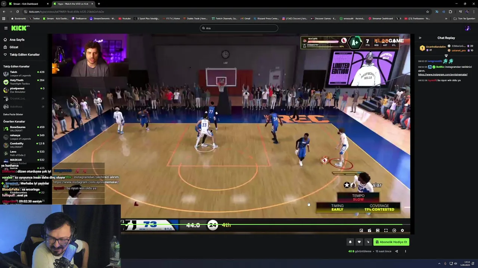Open Levo recommended channel

click(x=24, y=153)
